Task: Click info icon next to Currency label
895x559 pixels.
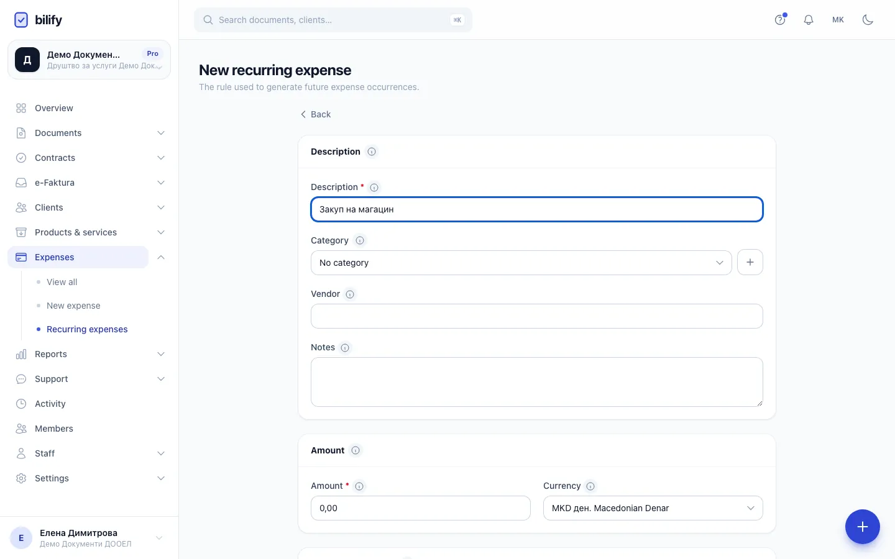Action: (x=590, y=486)
